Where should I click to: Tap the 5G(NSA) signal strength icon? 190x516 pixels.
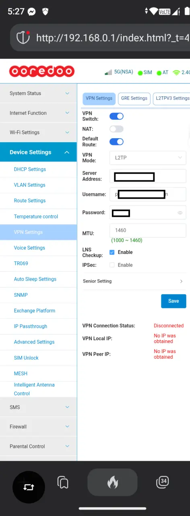[x=108, y=73]
